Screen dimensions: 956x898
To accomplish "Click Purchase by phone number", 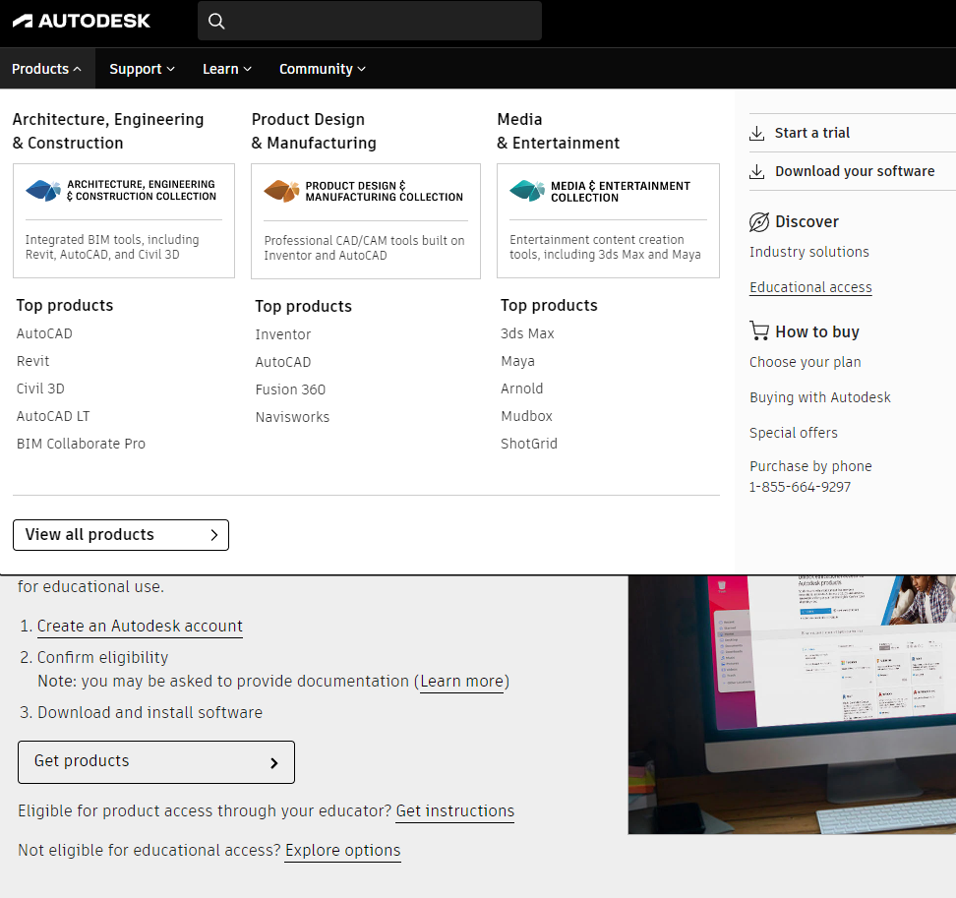I will 800,487.
